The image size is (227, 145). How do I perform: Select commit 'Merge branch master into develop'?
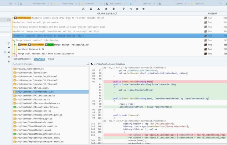point(37,40)
